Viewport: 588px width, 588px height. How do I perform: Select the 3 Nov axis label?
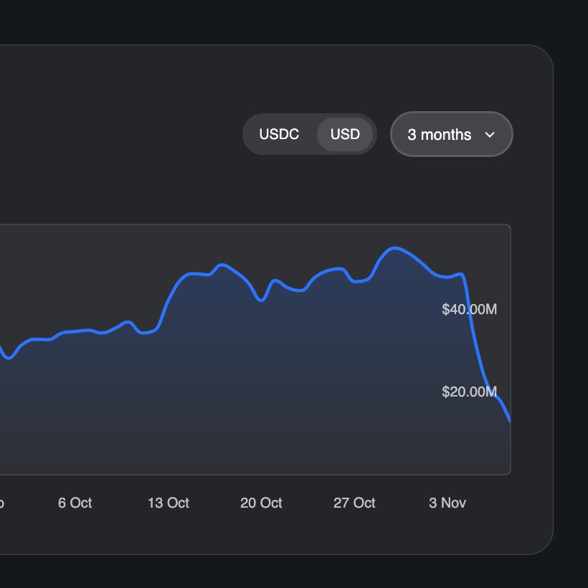pos(447,503)
